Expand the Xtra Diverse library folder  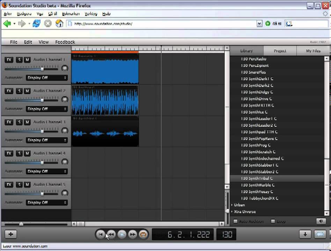pos(232,212)
